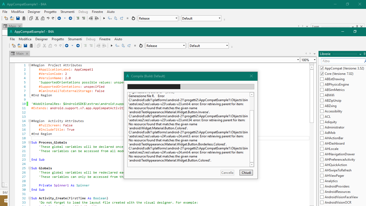Open Progetto menu in front window
The width and height of the screenshot is (366, 206).
[x=58, y=39]
